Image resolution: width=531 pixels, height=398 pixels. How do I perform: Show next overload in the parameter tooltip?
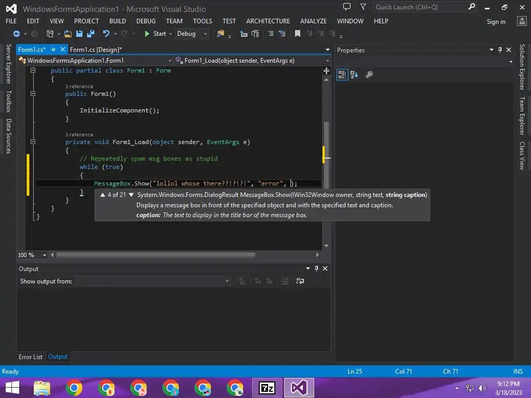[x=131, y=195]
